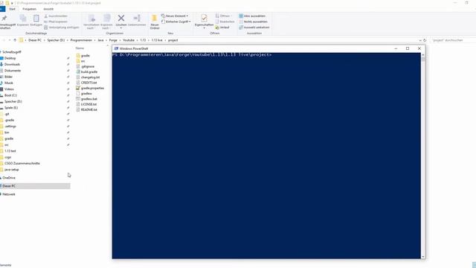Select Forge in the breadcrumb path

click(x=113, y=40)
